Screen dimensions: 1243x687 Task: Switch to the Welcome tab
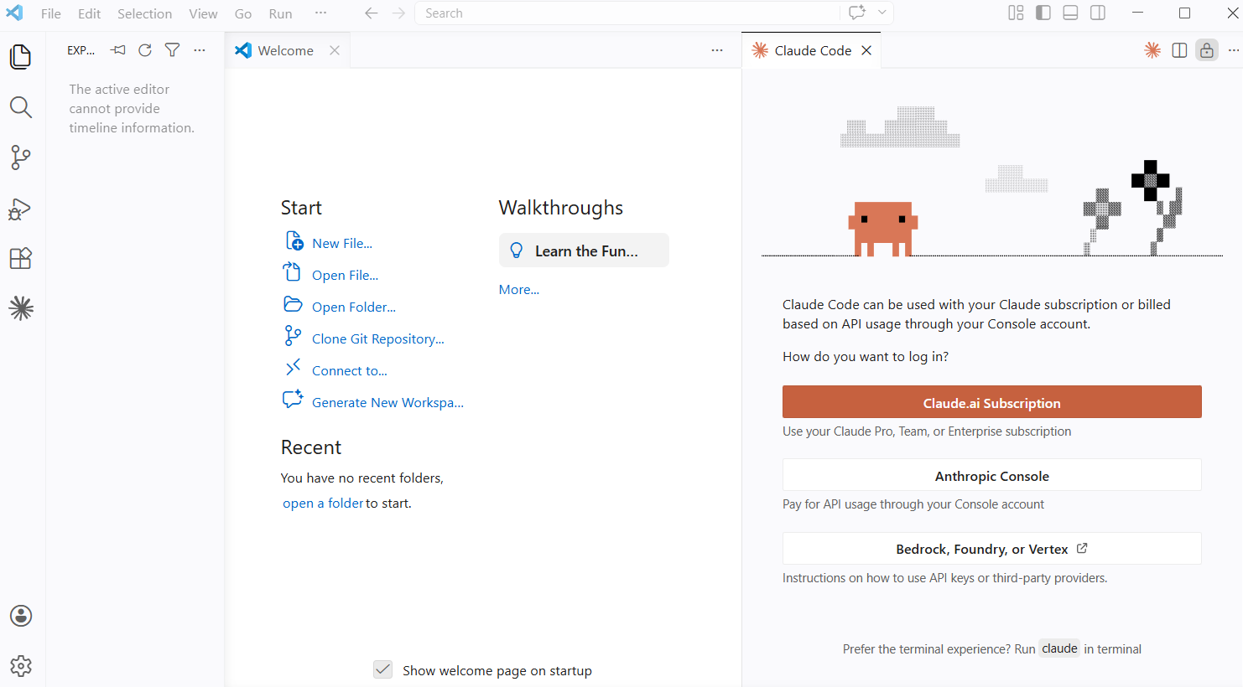(x=285, y=50)
